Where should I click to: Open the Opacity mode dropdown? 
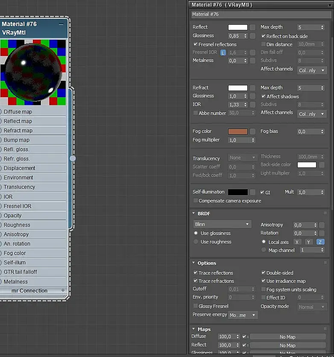(x=312, y=307)
